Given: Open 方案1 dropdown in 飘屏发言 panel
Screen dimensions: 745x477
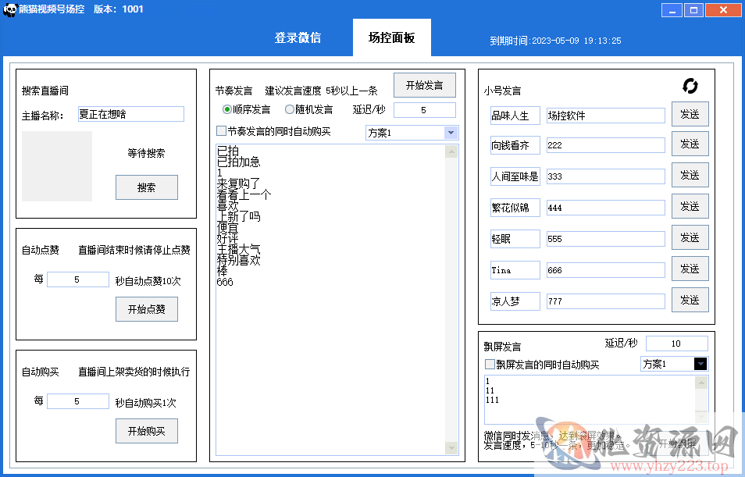Looking at the screenshot, I should [x=700, y=364].
